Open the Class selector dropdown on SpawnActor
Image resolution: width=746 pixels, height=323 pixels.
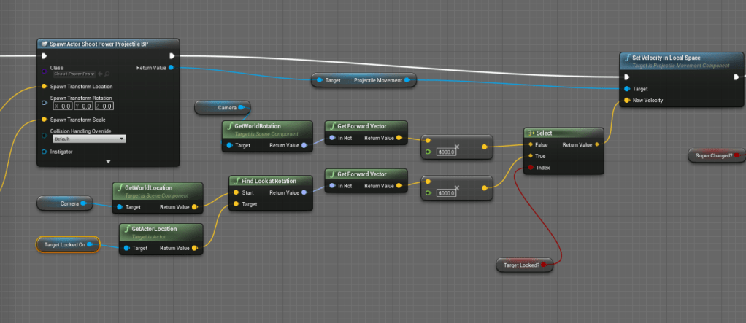74,74
